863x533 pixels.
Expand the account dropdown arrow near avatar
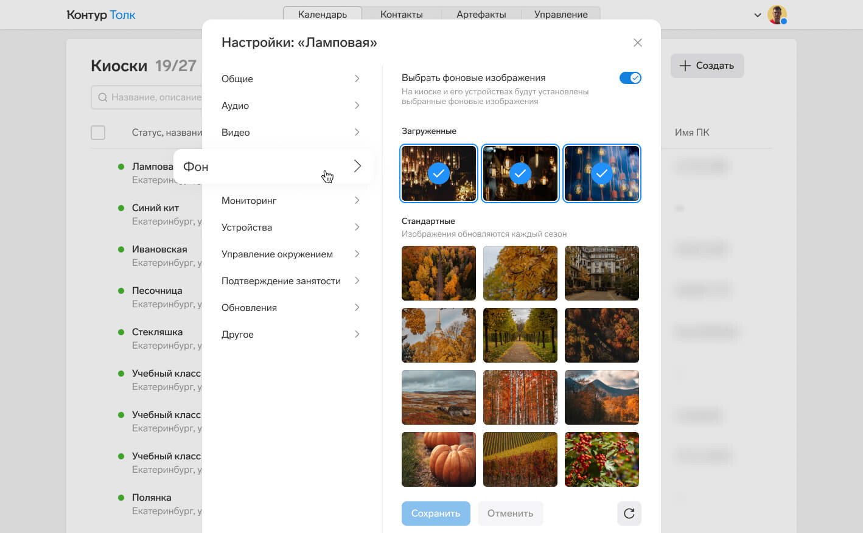(757, 15)
